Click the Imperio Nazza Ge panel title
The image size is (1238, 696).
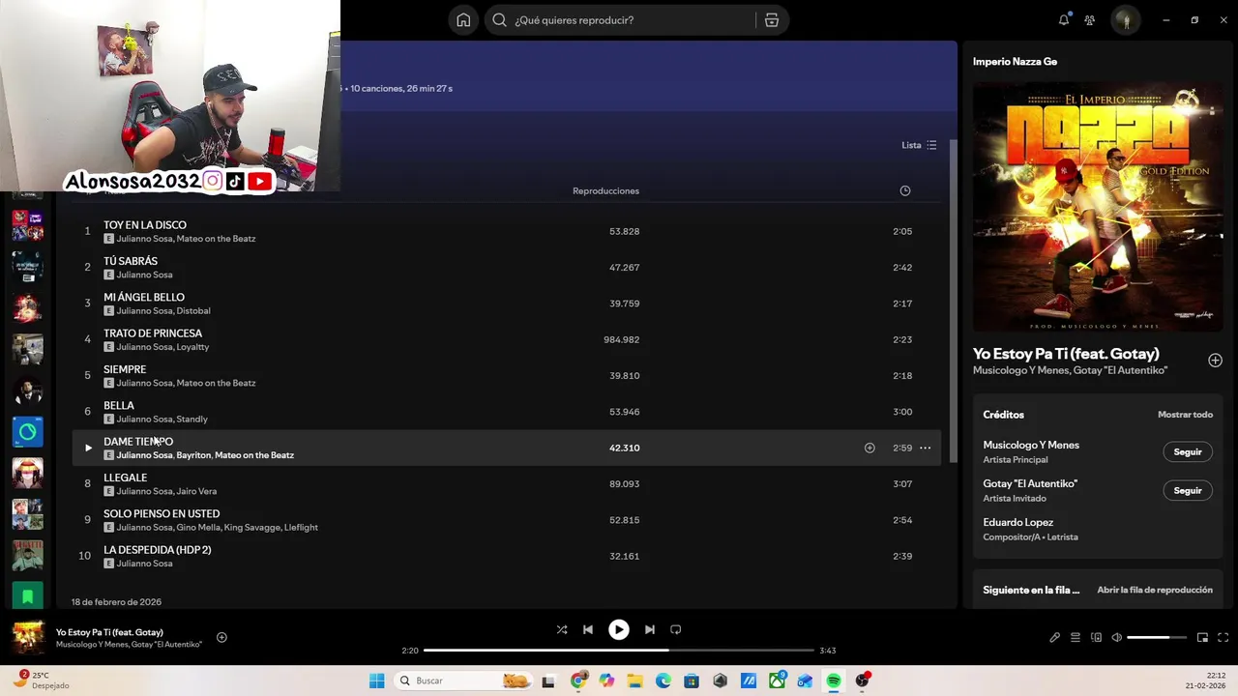click(1015, 62)
